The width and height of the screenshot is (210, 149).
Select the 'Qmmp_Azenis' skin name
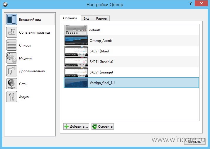pyautogui.click(x=101, y=41)
